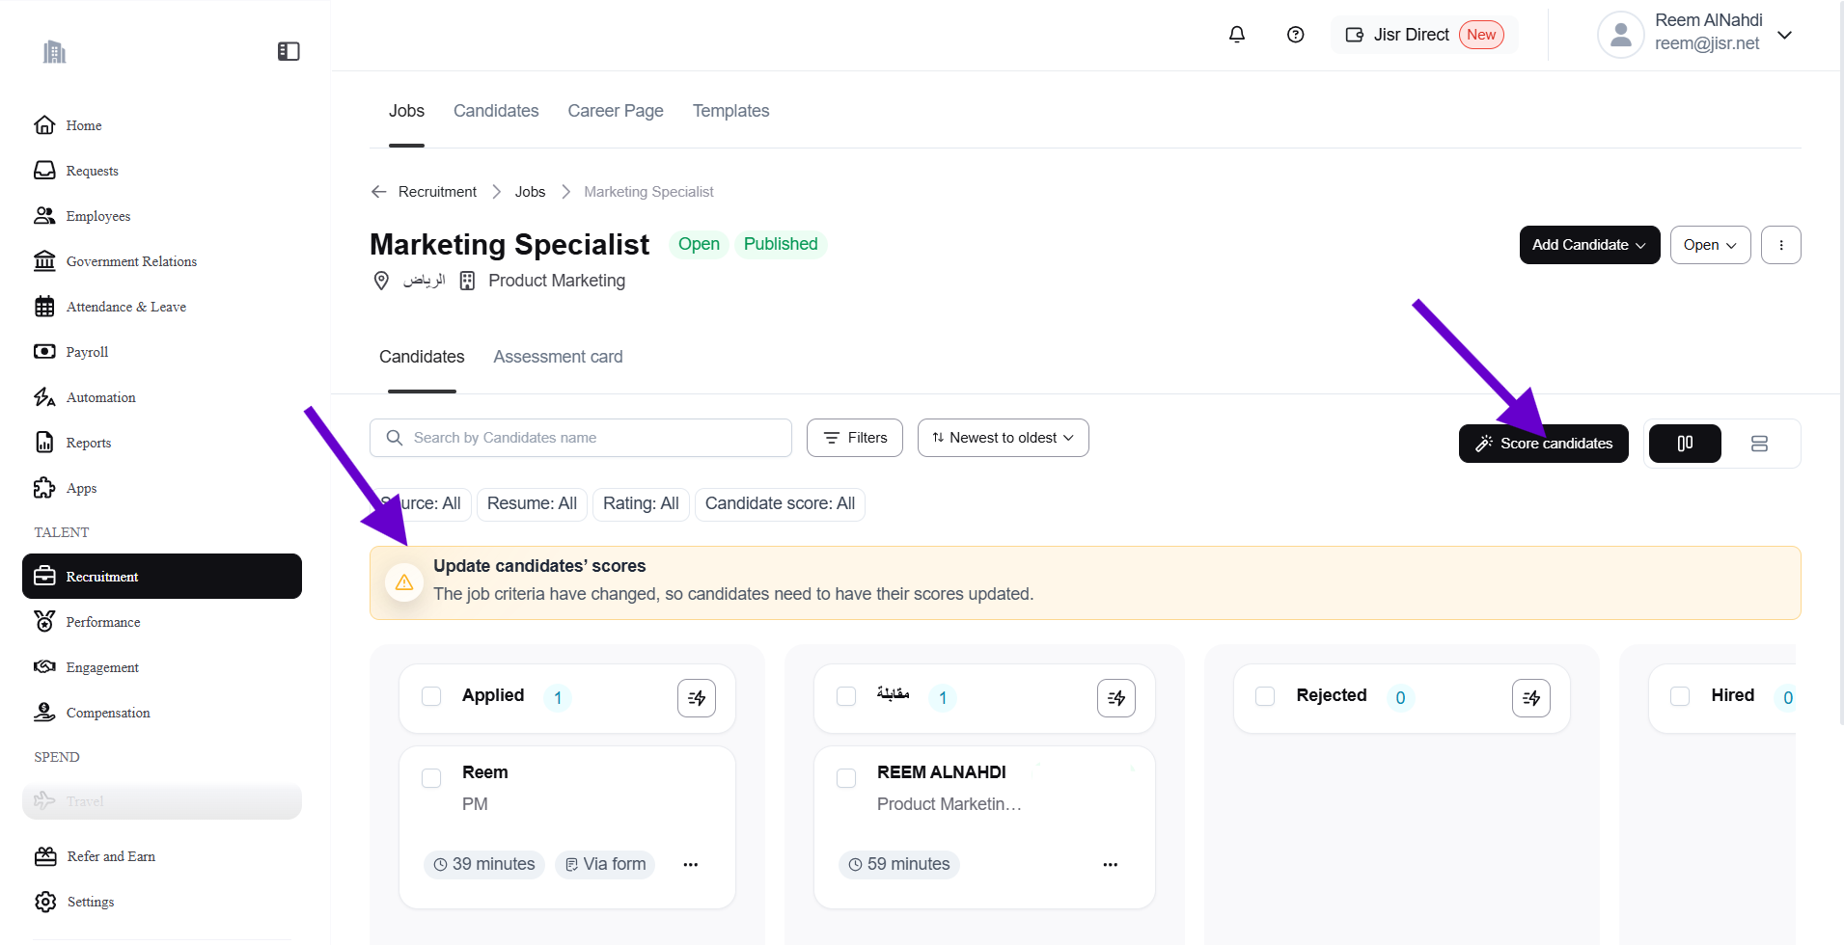Open the Filters button
This screenshot has height=945, width=1844.
point(854,438)
